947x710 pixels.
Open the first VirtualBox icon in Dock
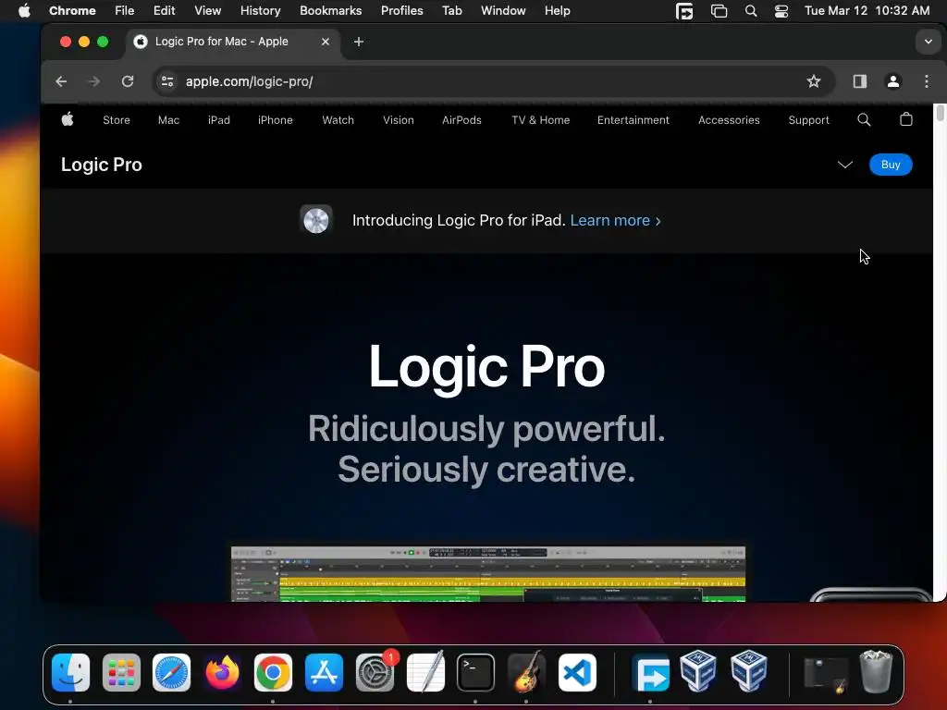click(x=698, y=670)
